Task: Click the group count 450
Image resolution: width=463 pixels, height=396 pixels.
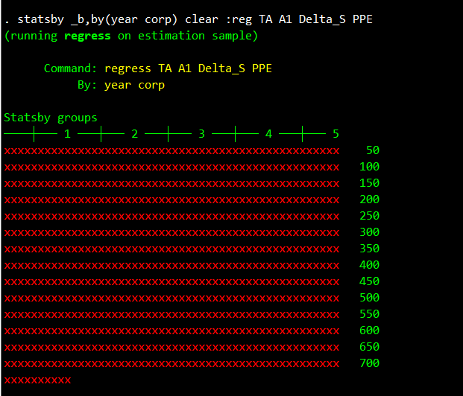Action: click(x=369, y=281)
